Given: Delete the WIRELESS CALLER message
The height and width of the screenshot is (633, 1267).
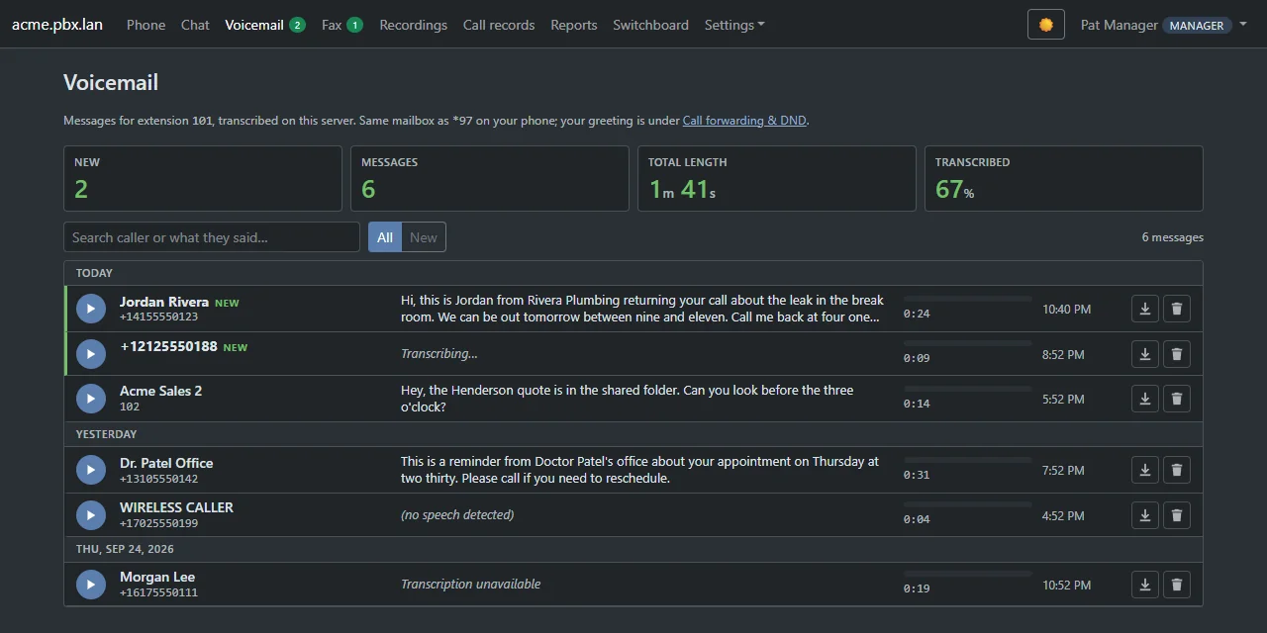Looking at the screenshot, I should point(1177,515).
